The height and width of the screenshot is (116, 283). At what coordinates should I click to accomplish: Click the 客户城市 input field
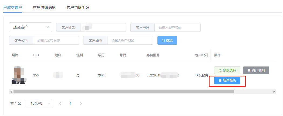tap(130, 40)
